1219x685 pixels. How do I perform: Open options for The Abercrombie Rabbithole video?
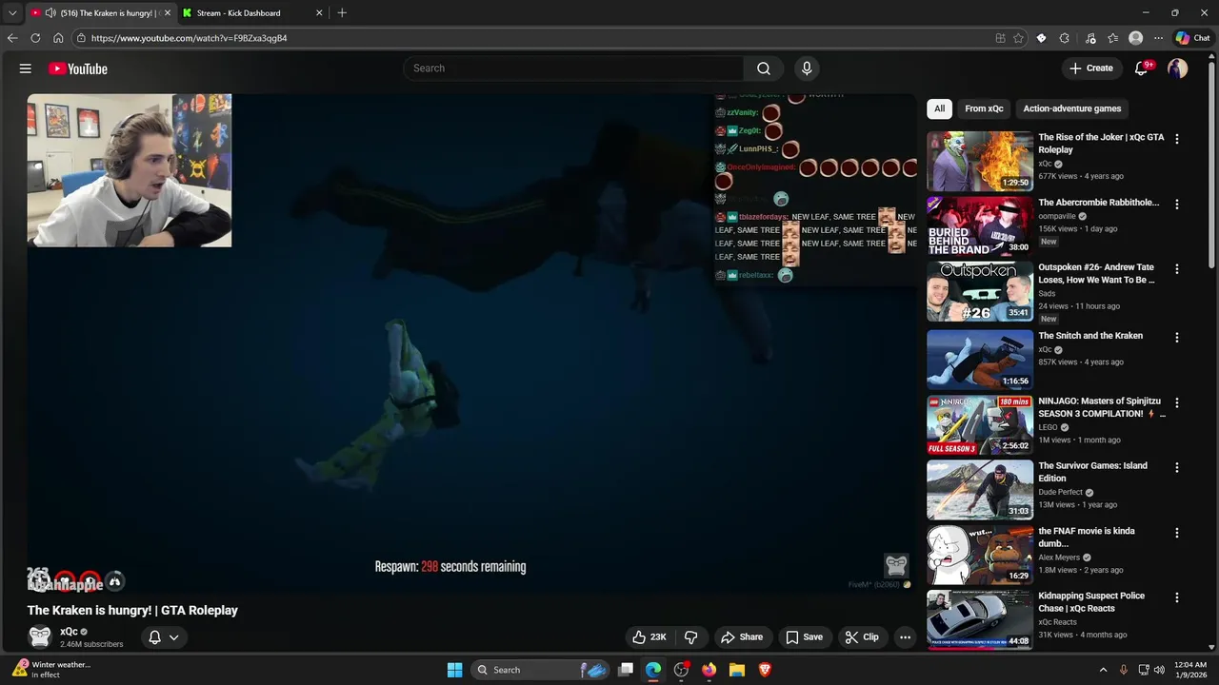(1177, 205)
